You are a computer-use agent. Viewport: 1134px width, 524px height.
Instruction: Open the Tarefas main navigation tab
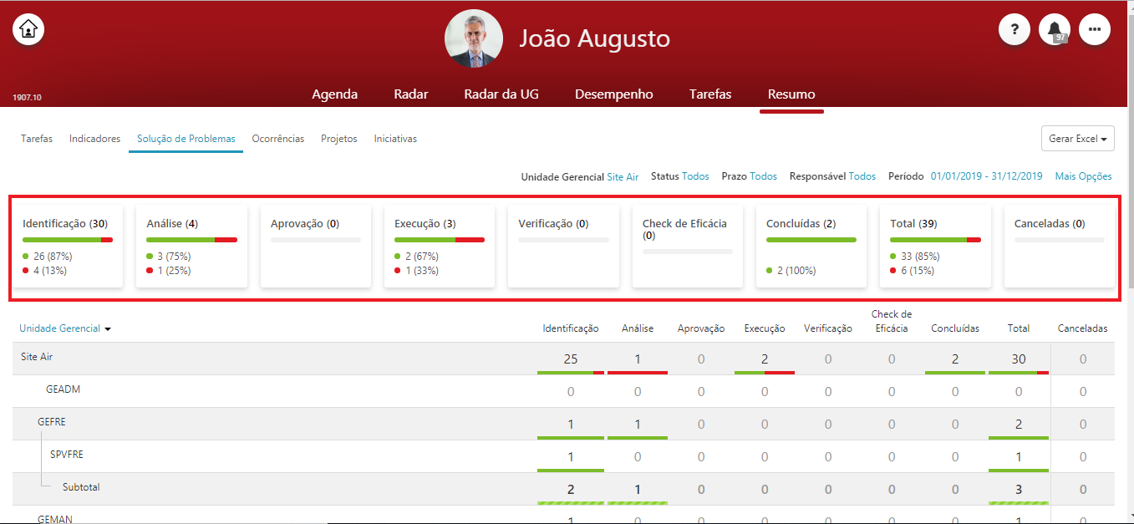710,94
